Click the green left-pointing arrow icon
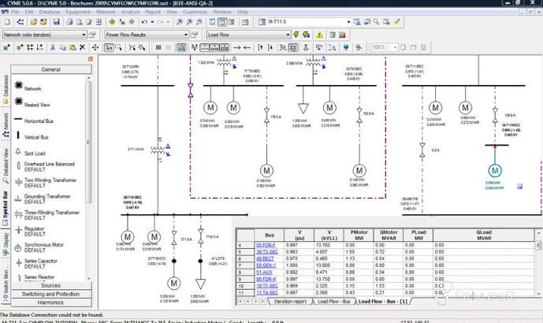543x323 pixels. coord(247,47)
